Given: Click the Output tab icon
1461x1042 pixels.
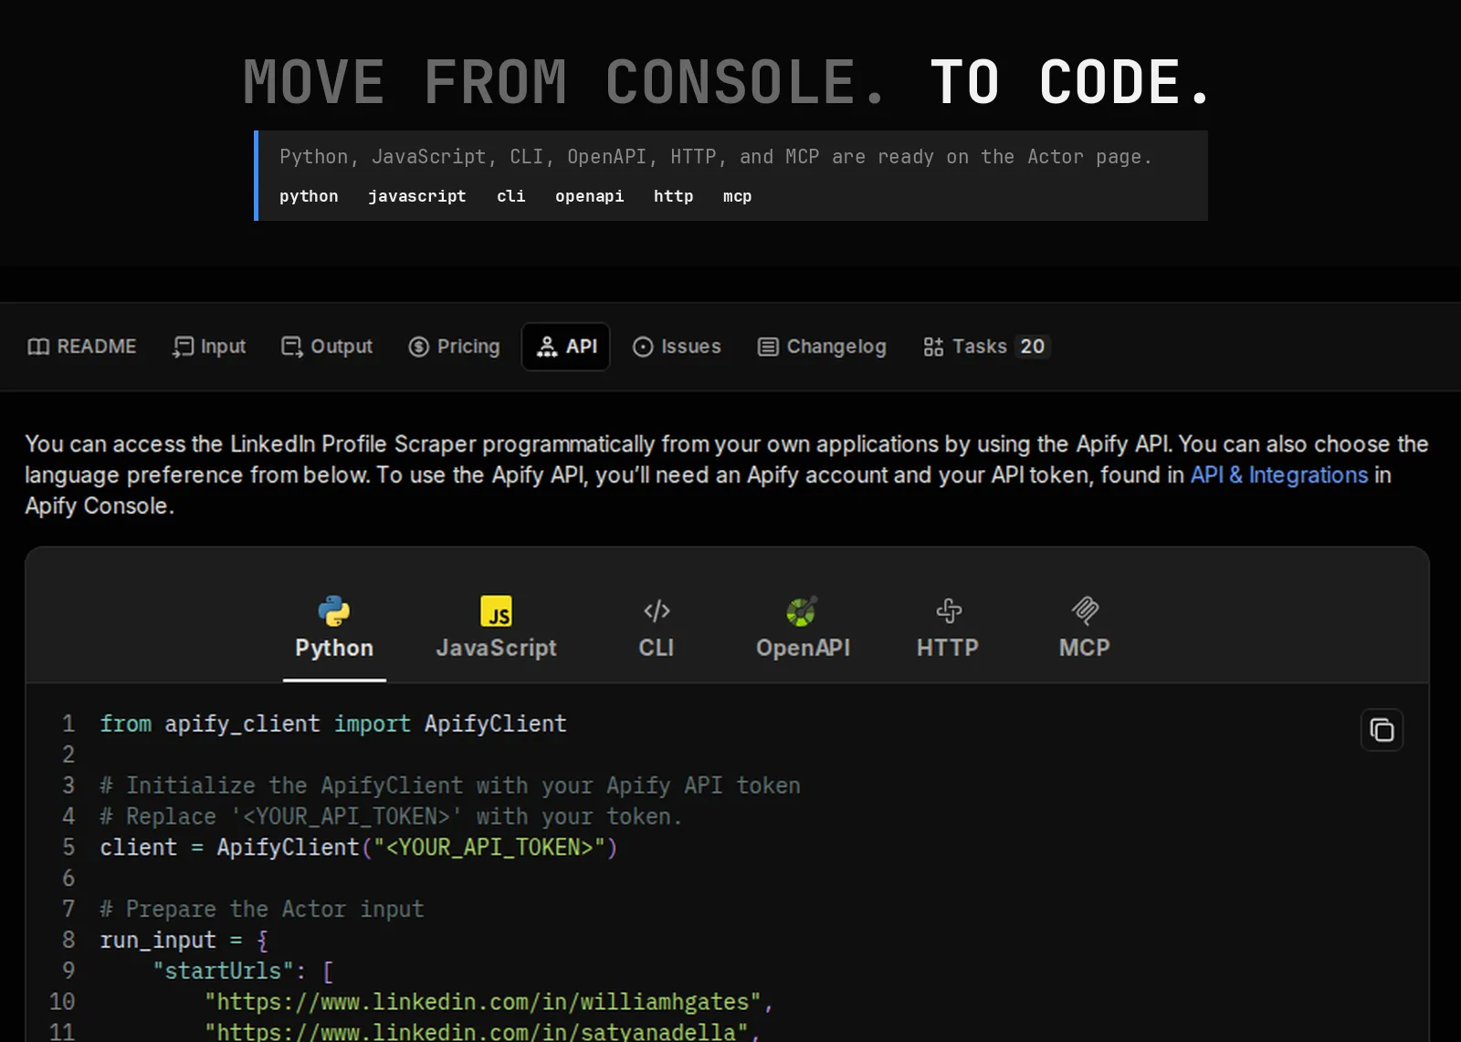Looking at the screenshot, I should [292, 347].
